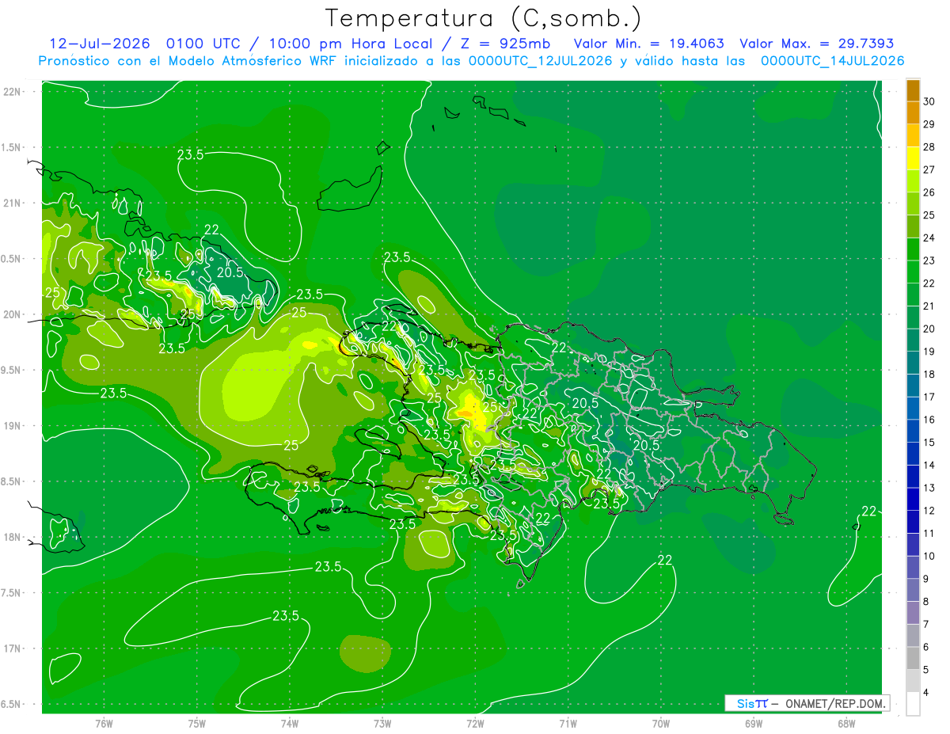Click the white swatch below legend value 4
Image resolution: width=950 pixels, height=734 pixels.
[914, 704]
